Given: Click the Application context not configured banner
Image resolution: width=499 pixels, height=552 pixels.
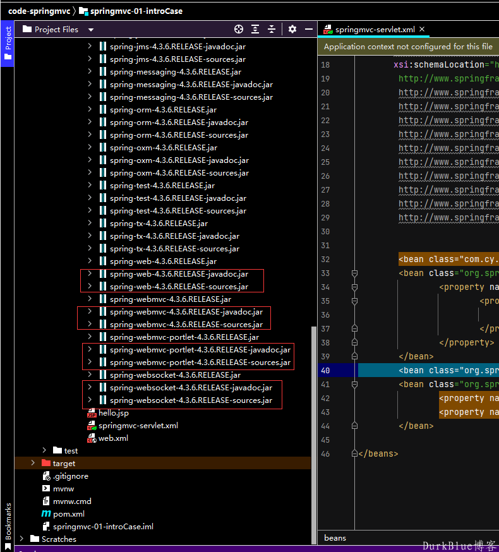Looking at the screenshot, I should [x=408, y=47].
